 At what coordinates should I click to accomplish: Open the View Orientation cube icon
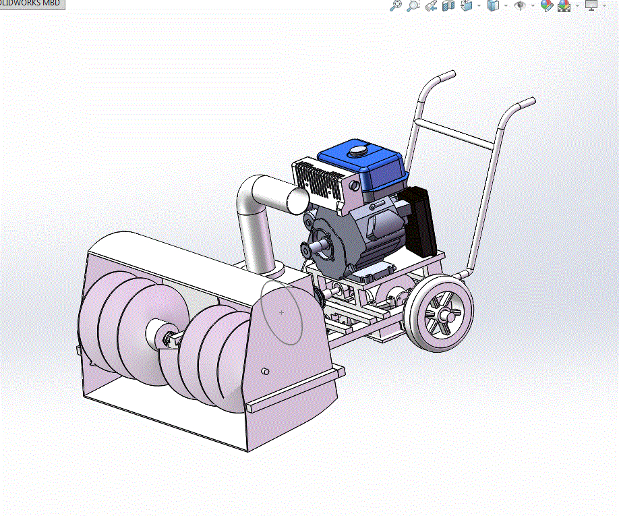coord(467,5)
